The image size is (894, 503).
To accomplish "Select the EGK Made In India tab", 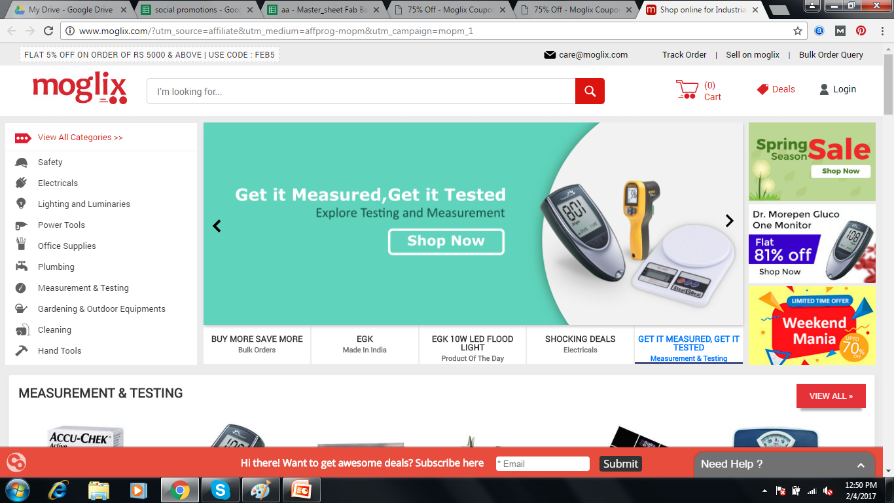I will tap(365, 345).
